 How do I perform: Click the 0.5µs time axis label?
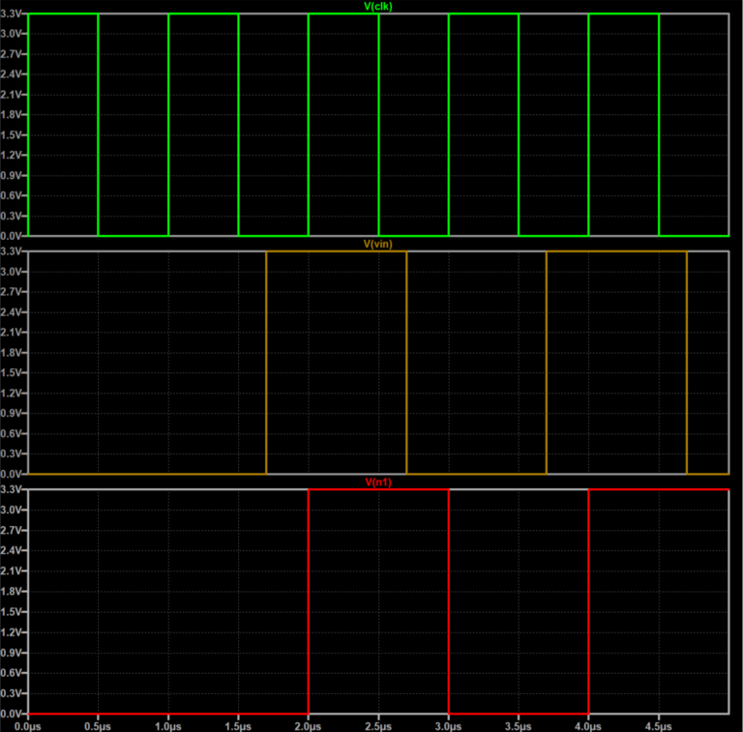click(98, 722)
